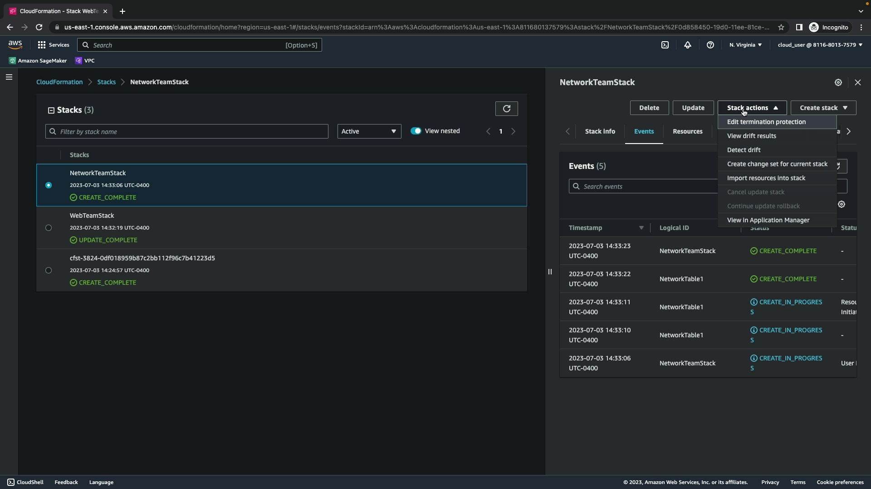Click the stacks list refresh icon

(x=506, y=109)
